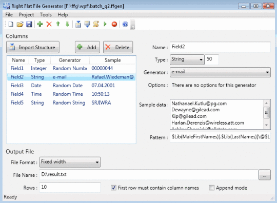This screenshot has height=203, width=277.
Task: Open help via blue question mark icon
Action: coord(125,24)
